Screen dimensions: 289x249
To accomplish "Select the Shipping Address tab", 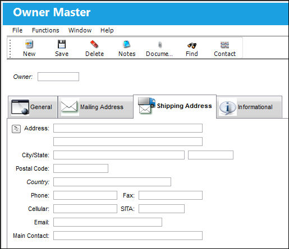I will (x=175, y=106).
